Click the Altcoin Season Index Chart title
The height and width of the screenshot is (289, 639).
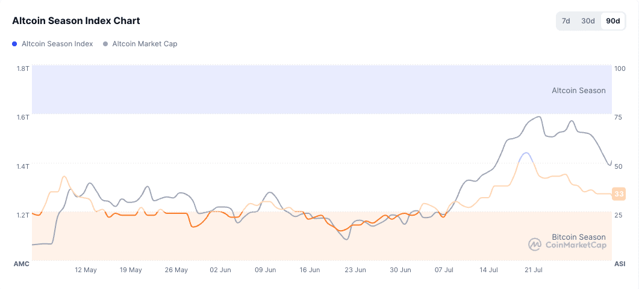pos(76,21)
